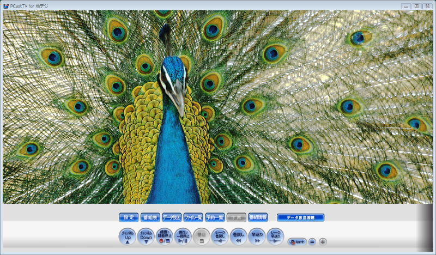Open the 番組表 program guide
436x255 pixels.
tap(150, 217)
